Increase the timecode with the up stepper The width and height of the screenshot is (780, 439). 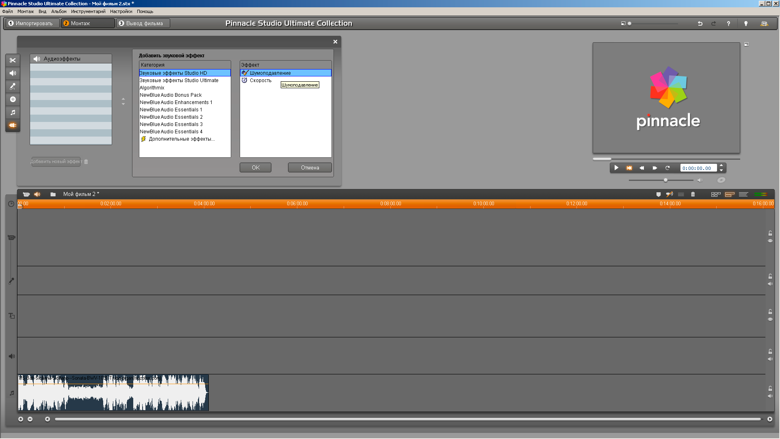pos(721,165)
